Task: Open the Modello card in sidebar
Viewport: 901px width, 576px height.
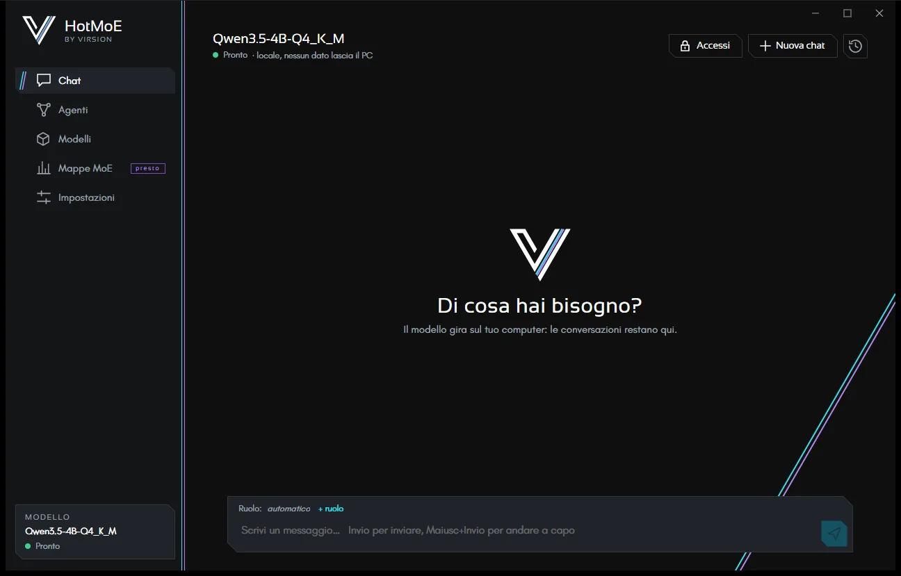Action: click(95, 532)
